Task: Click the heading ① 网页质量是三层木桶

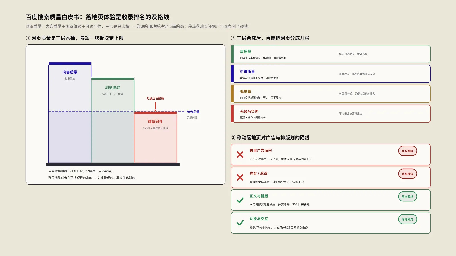Action: click(x=75, y=38)
